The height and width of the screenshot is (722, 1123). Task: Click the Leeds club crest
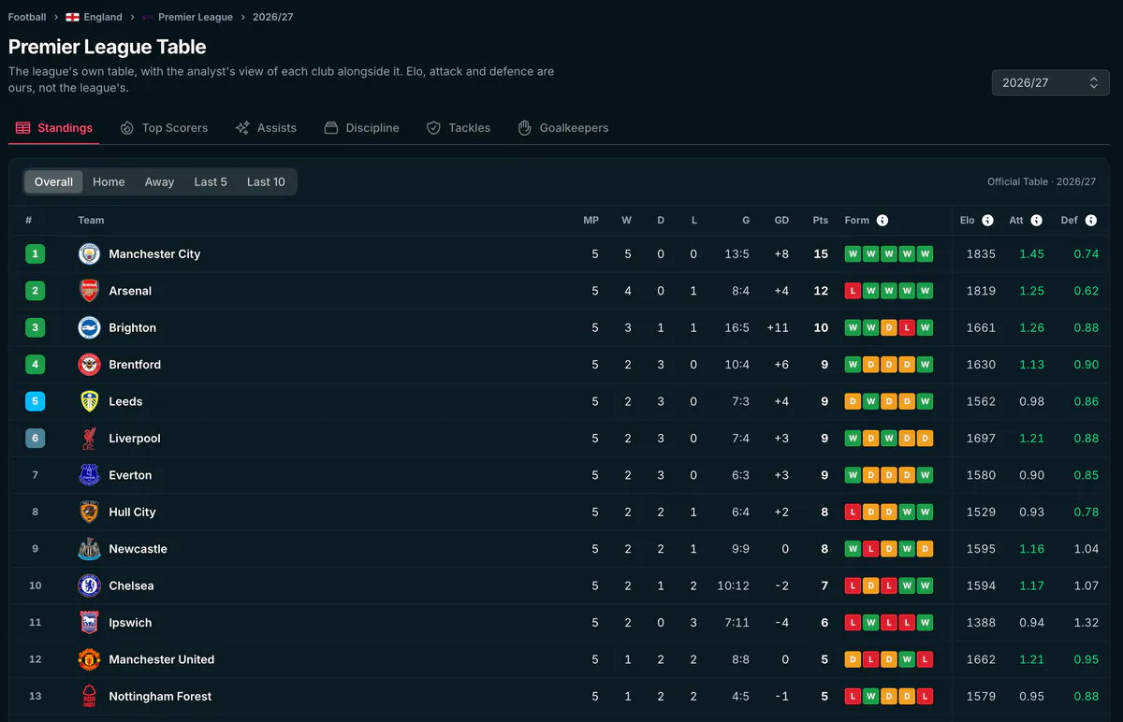(x=89, y=401)
